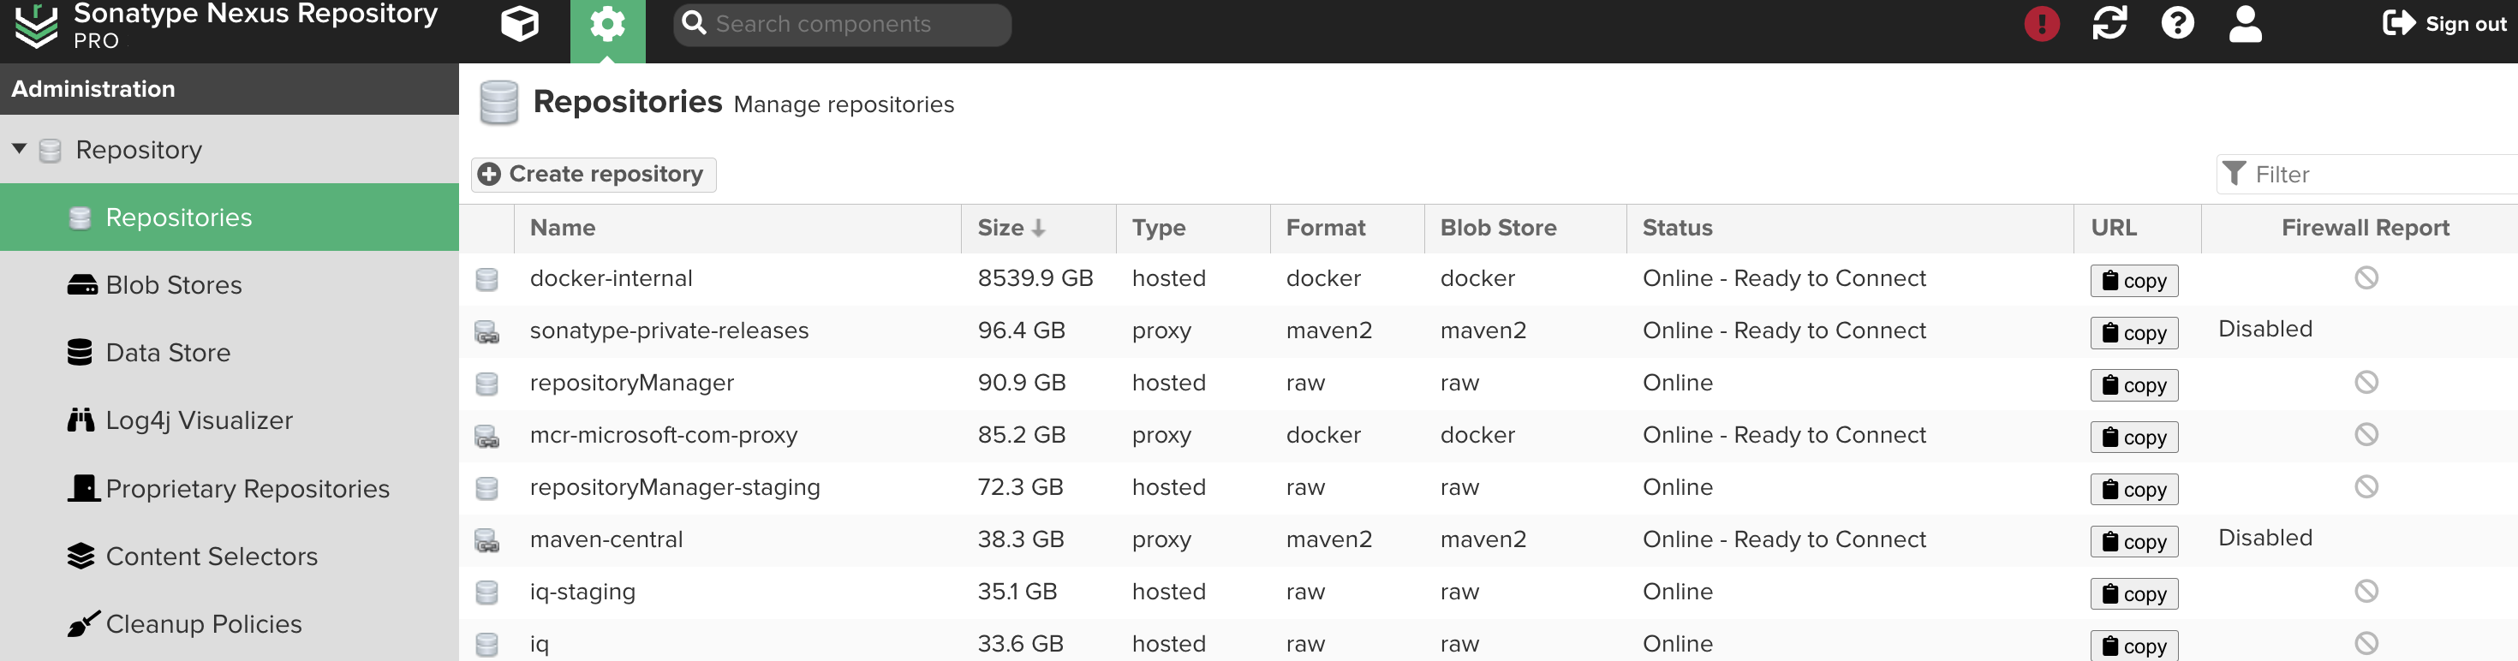Click the maven-central proxy icon
The width and height of the screenshot is (2518, 661).
[x=486, y=541]
